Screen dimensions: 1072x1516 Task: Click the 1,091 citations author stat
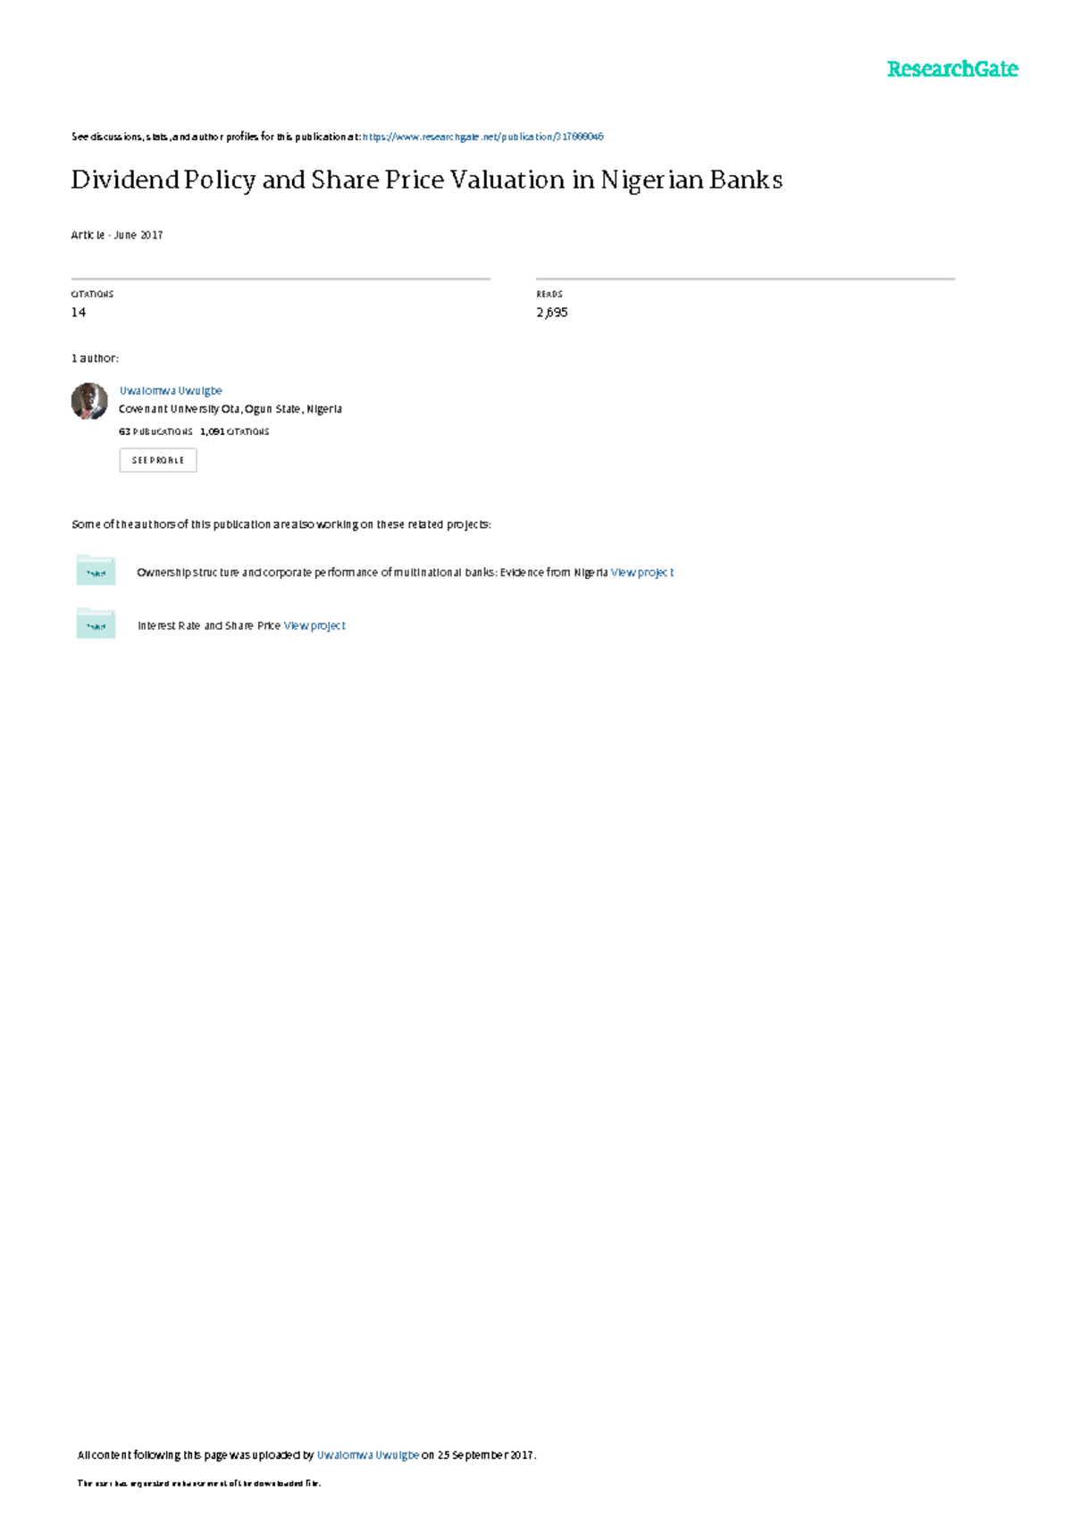click(x=235, y=431)
